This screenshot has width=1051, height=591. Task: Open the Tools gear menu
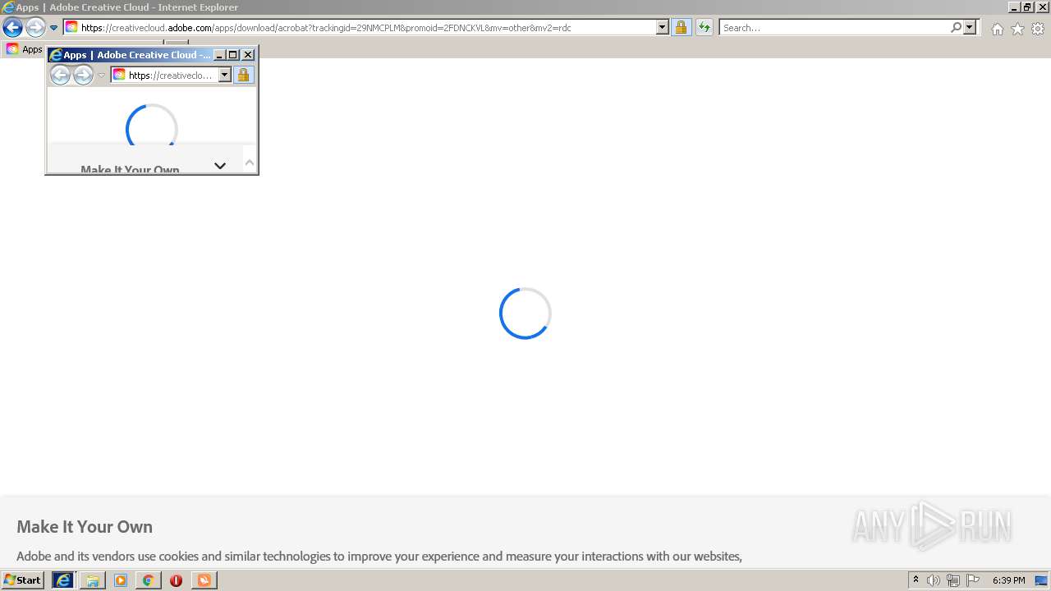(1038, 29)
